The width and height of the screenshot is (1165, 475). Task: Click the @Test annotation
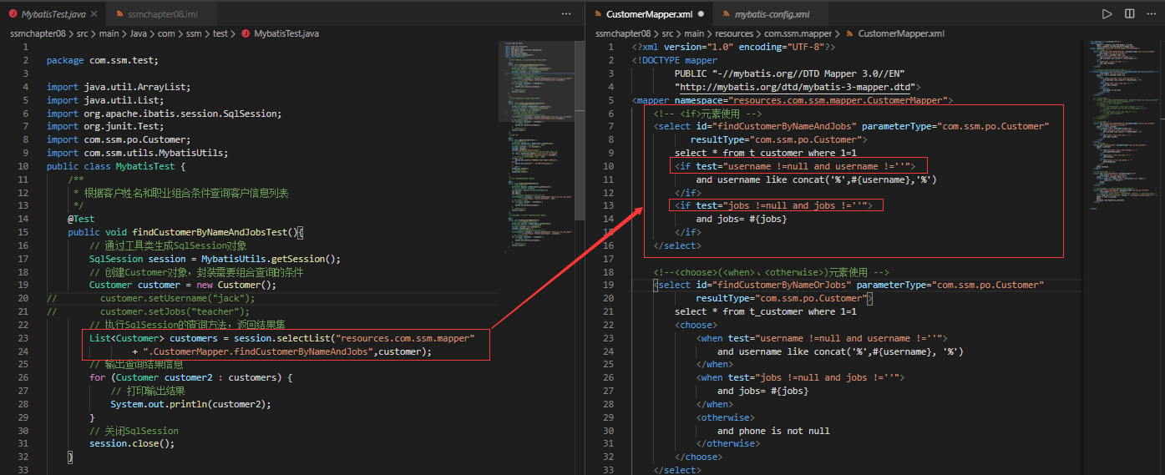coord(81,219)
